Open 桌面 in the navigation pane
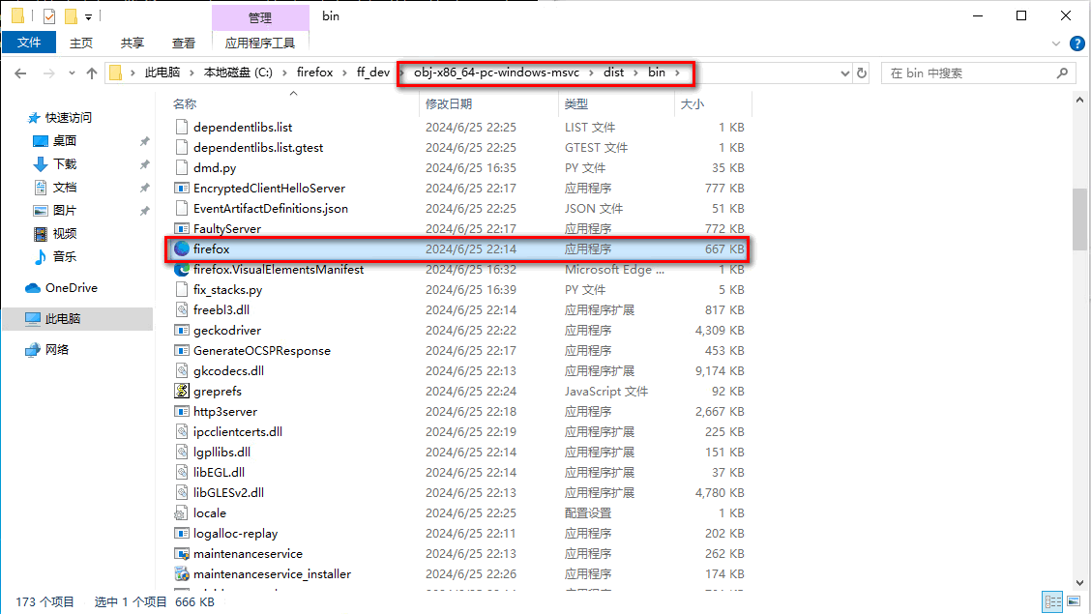 coord(65,140)
